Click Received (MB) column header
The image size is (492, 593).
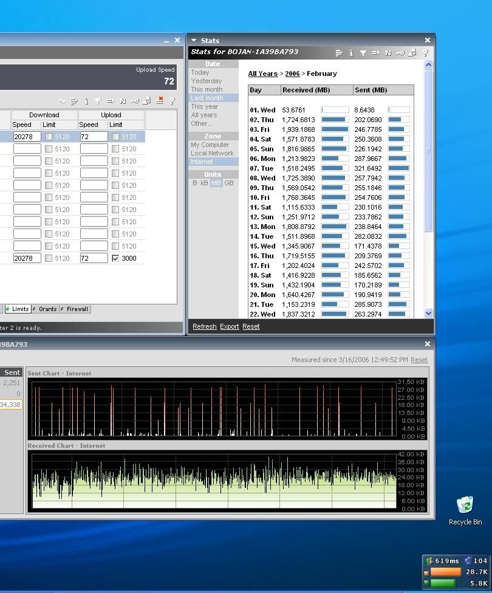click(317, 90)
